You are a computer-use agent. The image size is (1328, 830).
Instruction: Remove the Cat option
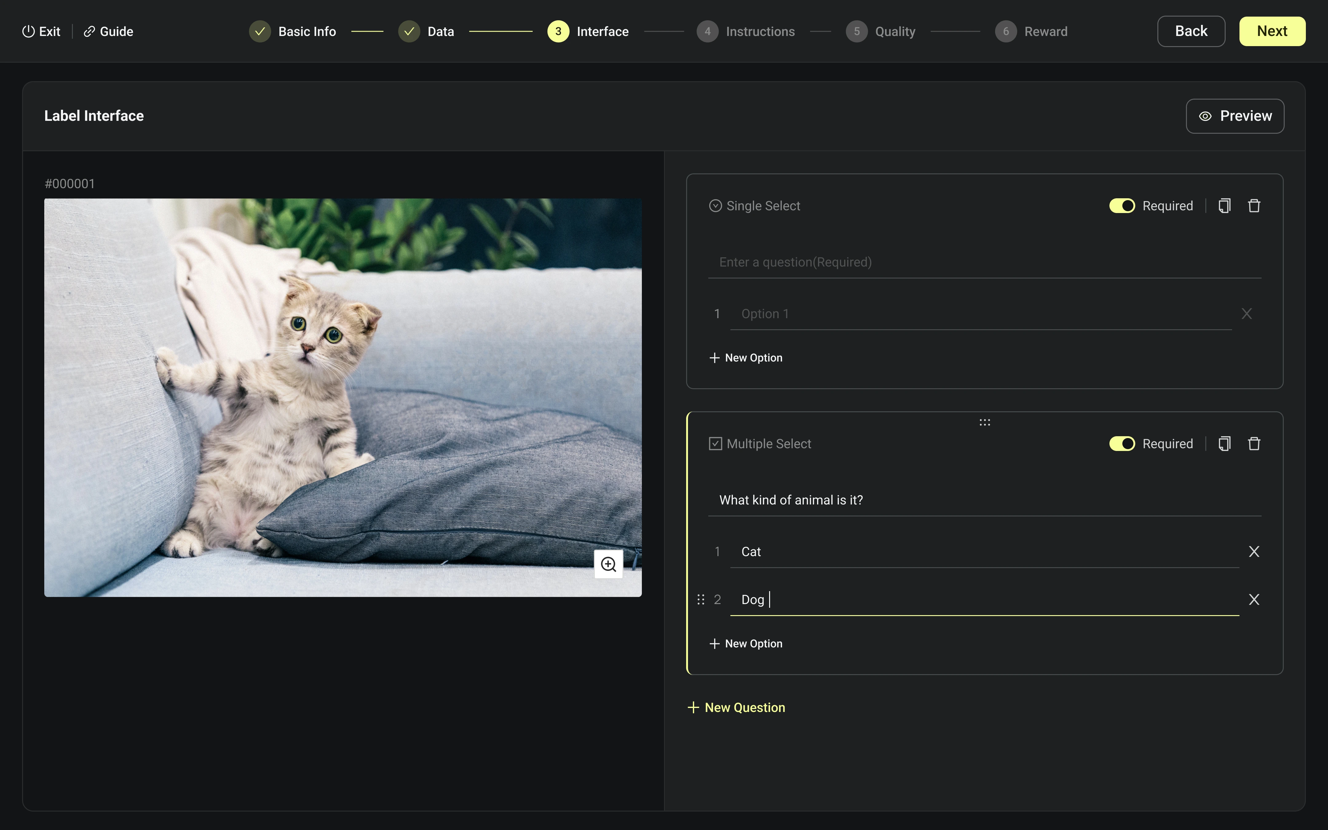click(1254, 552)
